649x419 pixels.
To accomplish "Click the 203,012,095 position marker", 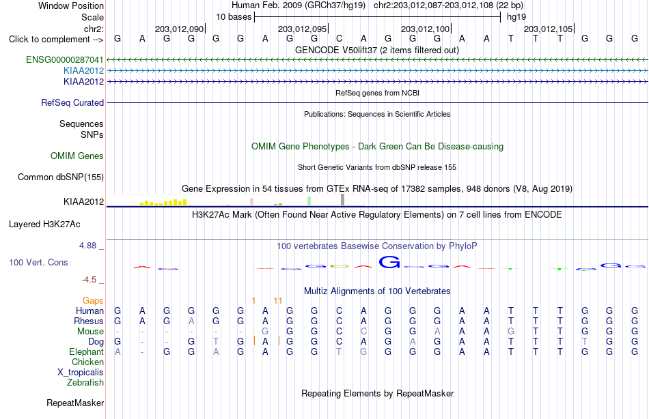I will pos(303,29).
